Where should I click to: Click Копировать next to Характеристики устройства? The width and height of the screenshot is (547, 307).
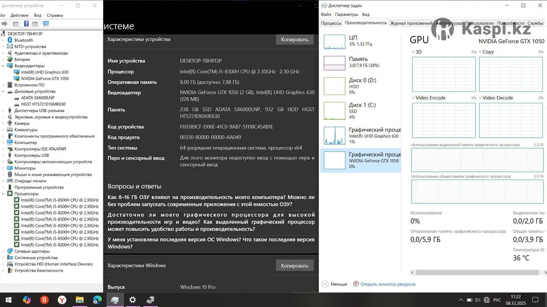tap(294, 40)
